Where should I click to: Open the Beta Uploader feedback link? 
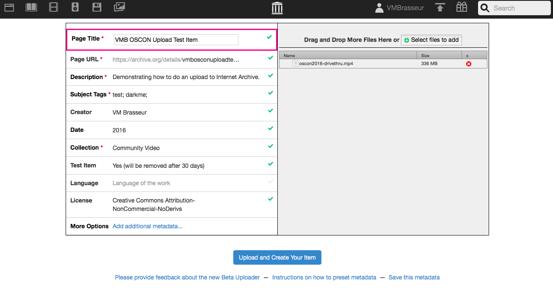coord(188,277)
